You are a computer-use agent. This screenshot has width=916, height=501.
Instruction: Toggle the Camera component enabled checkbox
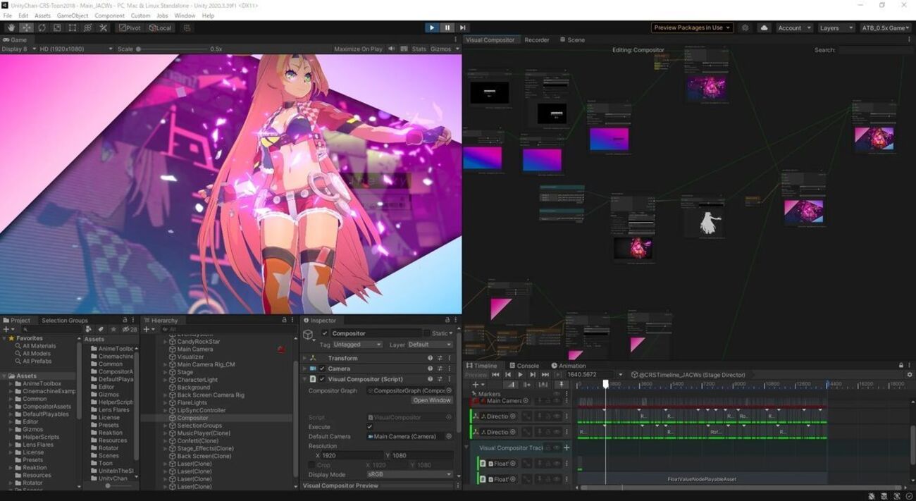point(322,369)
